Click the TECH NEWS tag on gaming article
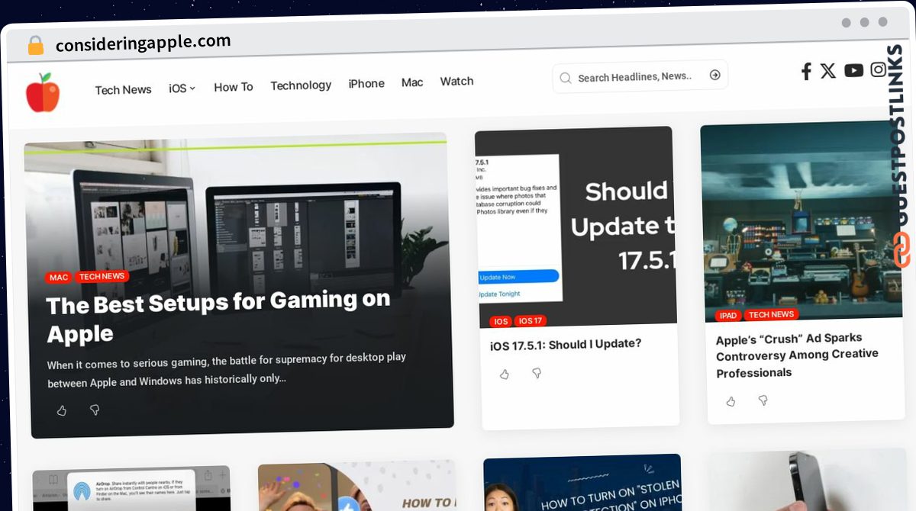This screenshot has height=511, width=916. click(102, 276)
